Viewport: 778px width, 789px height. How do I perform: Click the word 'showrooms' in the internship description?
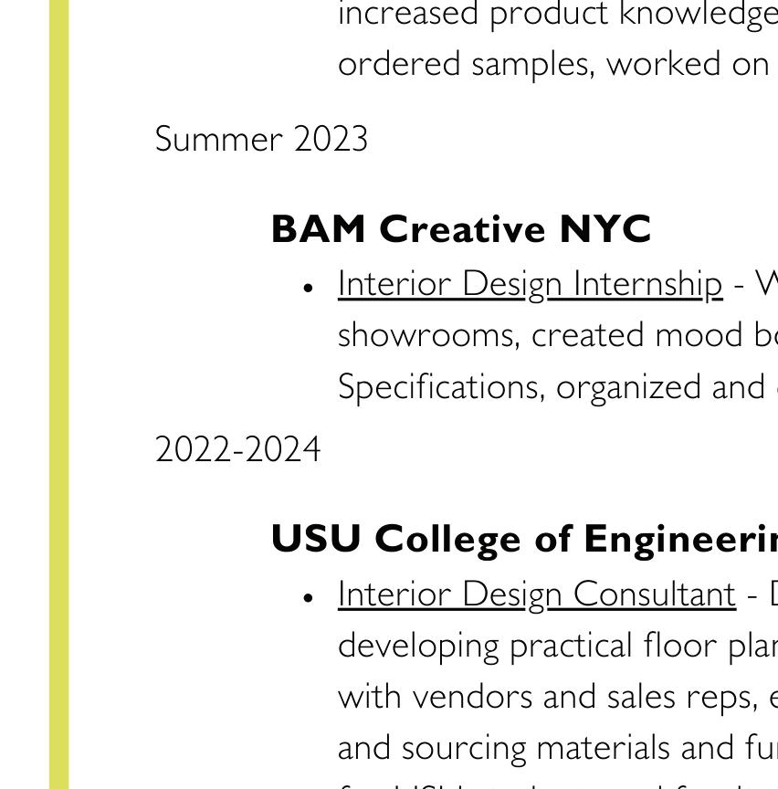[429, 336]
